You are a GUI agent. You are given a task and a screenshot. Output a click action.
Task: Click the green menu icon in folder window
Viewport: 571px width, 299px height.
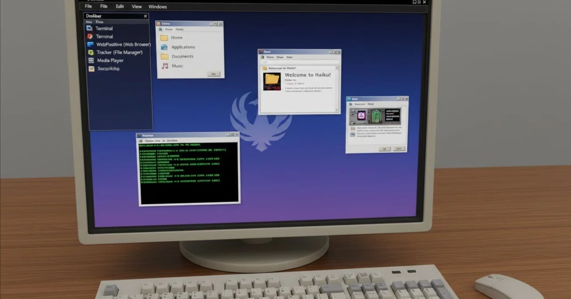tap(160, 29)
